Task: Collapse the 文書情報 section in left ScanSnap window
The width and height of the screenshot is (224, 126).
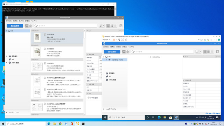Action: (x=87, y=84)
